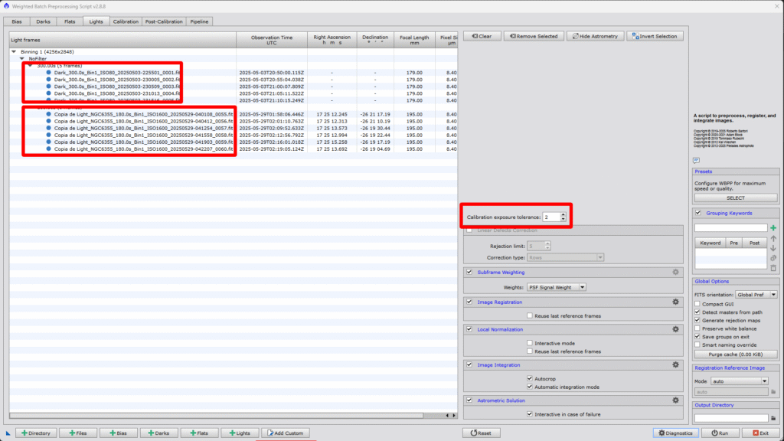Screen dimensions: 784x441
Task: Open the Pipeline tab
Action: coord(199,21)
